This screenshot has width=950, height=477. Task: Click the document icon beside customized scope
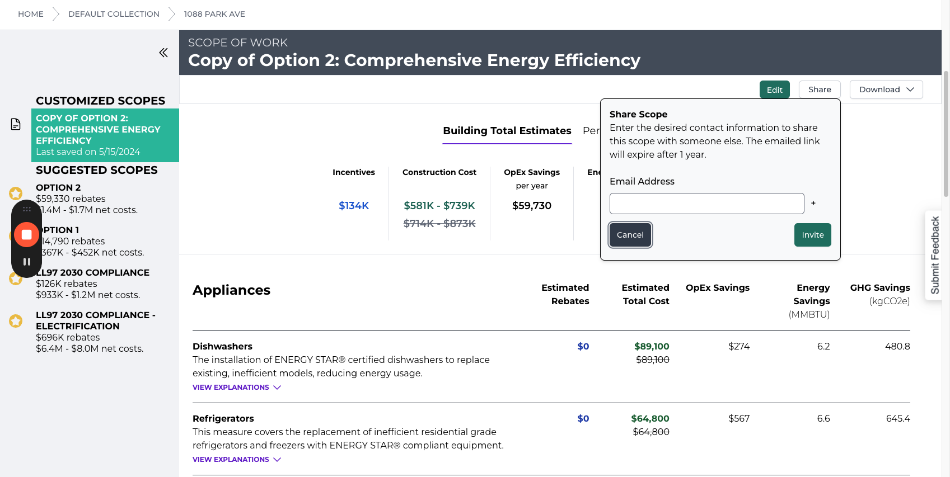16,124
